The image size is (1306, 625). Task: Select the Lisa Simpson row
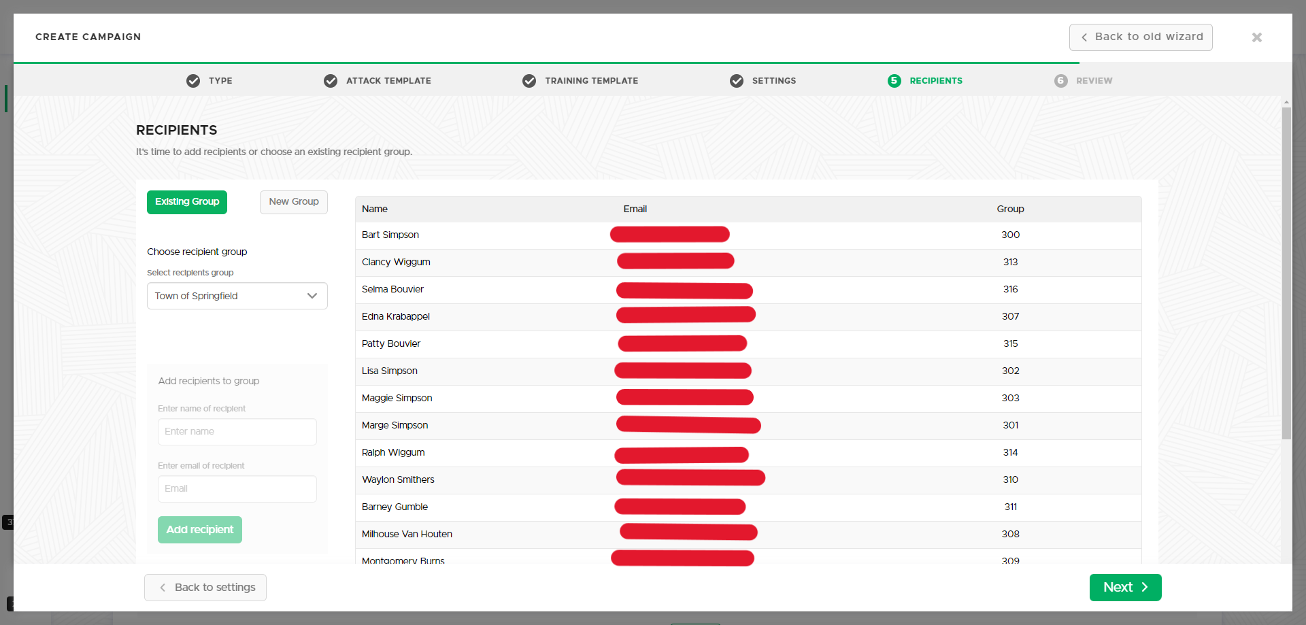[x=748, y=371]
